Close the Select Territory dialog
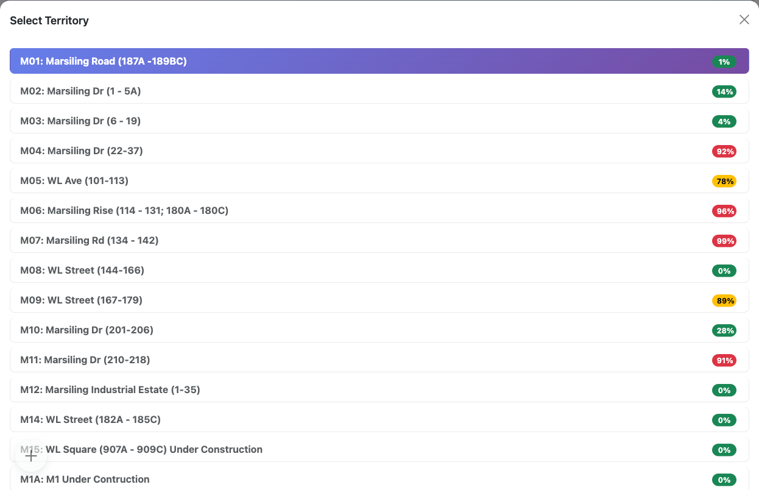The image size is (759, 490). pyautogui.click(x=744, y=20)
